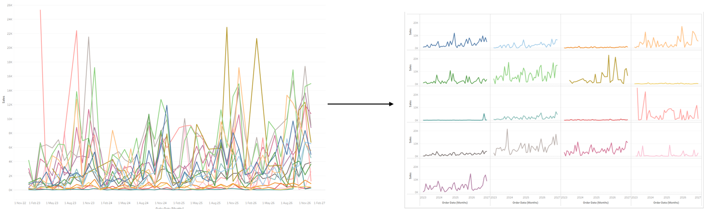Click the 12K y-axis label
Screen dimensions: 706x209
10,104
